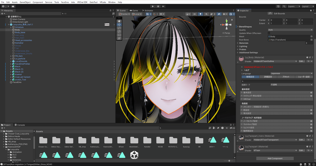Screen dimensions: 316x166
Task: Toggle hidden packages eye icon showing 26
Action: pyautogui.click(x=232, y=128)
